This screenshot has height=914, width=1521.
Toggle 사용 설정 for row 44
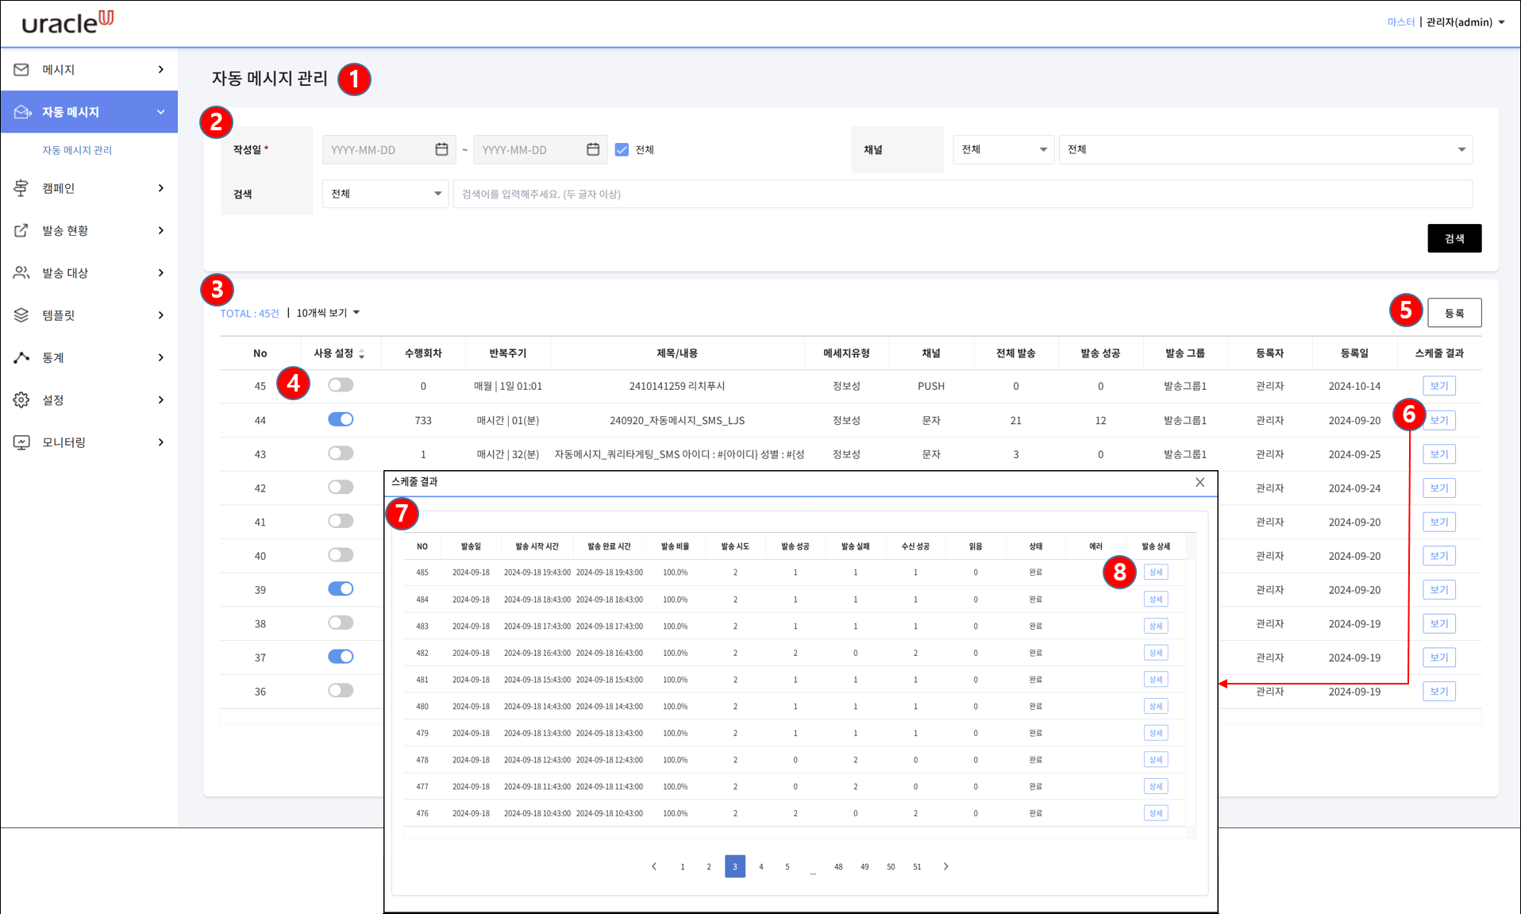click(341, 419)
